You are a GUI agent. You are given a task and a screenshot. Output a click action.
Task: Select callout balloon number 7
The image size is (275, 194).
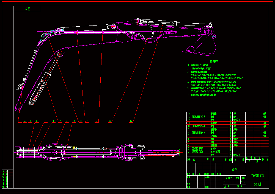coord(60,121)
